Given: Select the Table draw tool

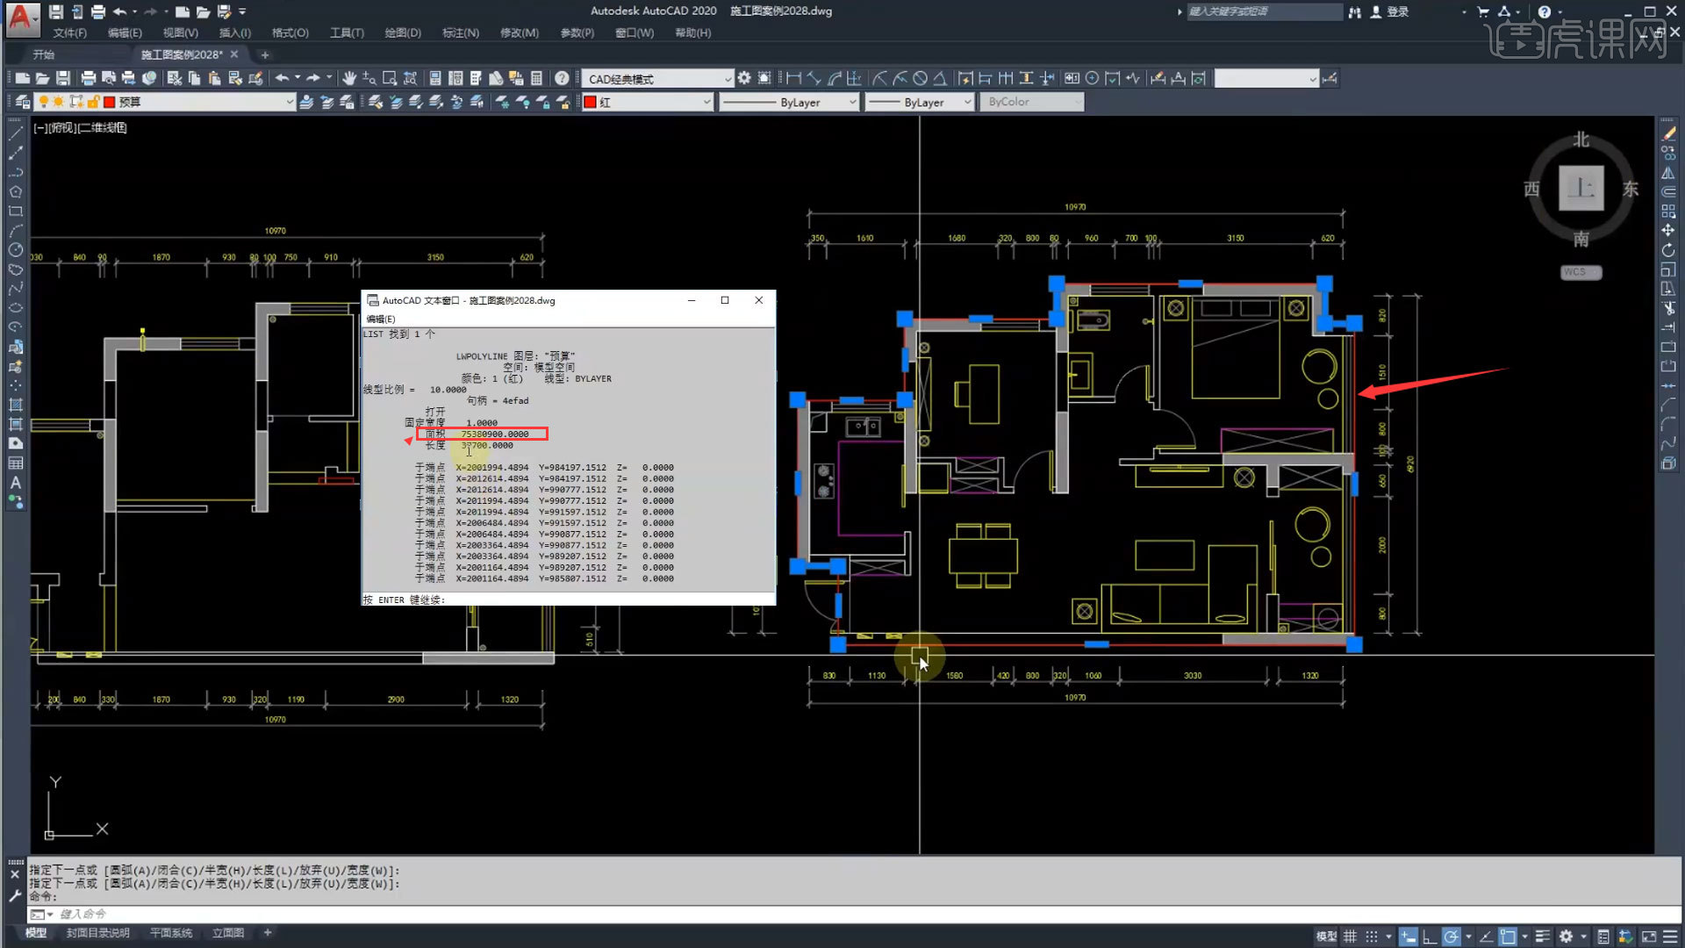Looking at the screenshot, I should (15, 463).
